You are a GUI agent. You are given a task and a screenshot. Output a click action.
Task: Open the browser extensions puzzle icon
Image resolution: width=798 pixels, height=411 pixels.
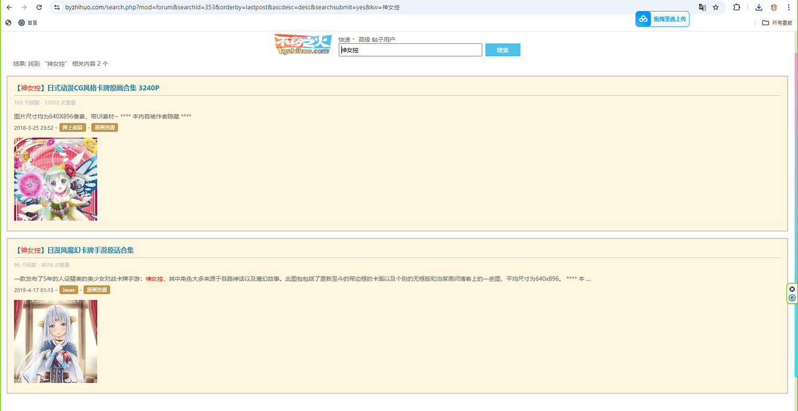pos(737,8)
